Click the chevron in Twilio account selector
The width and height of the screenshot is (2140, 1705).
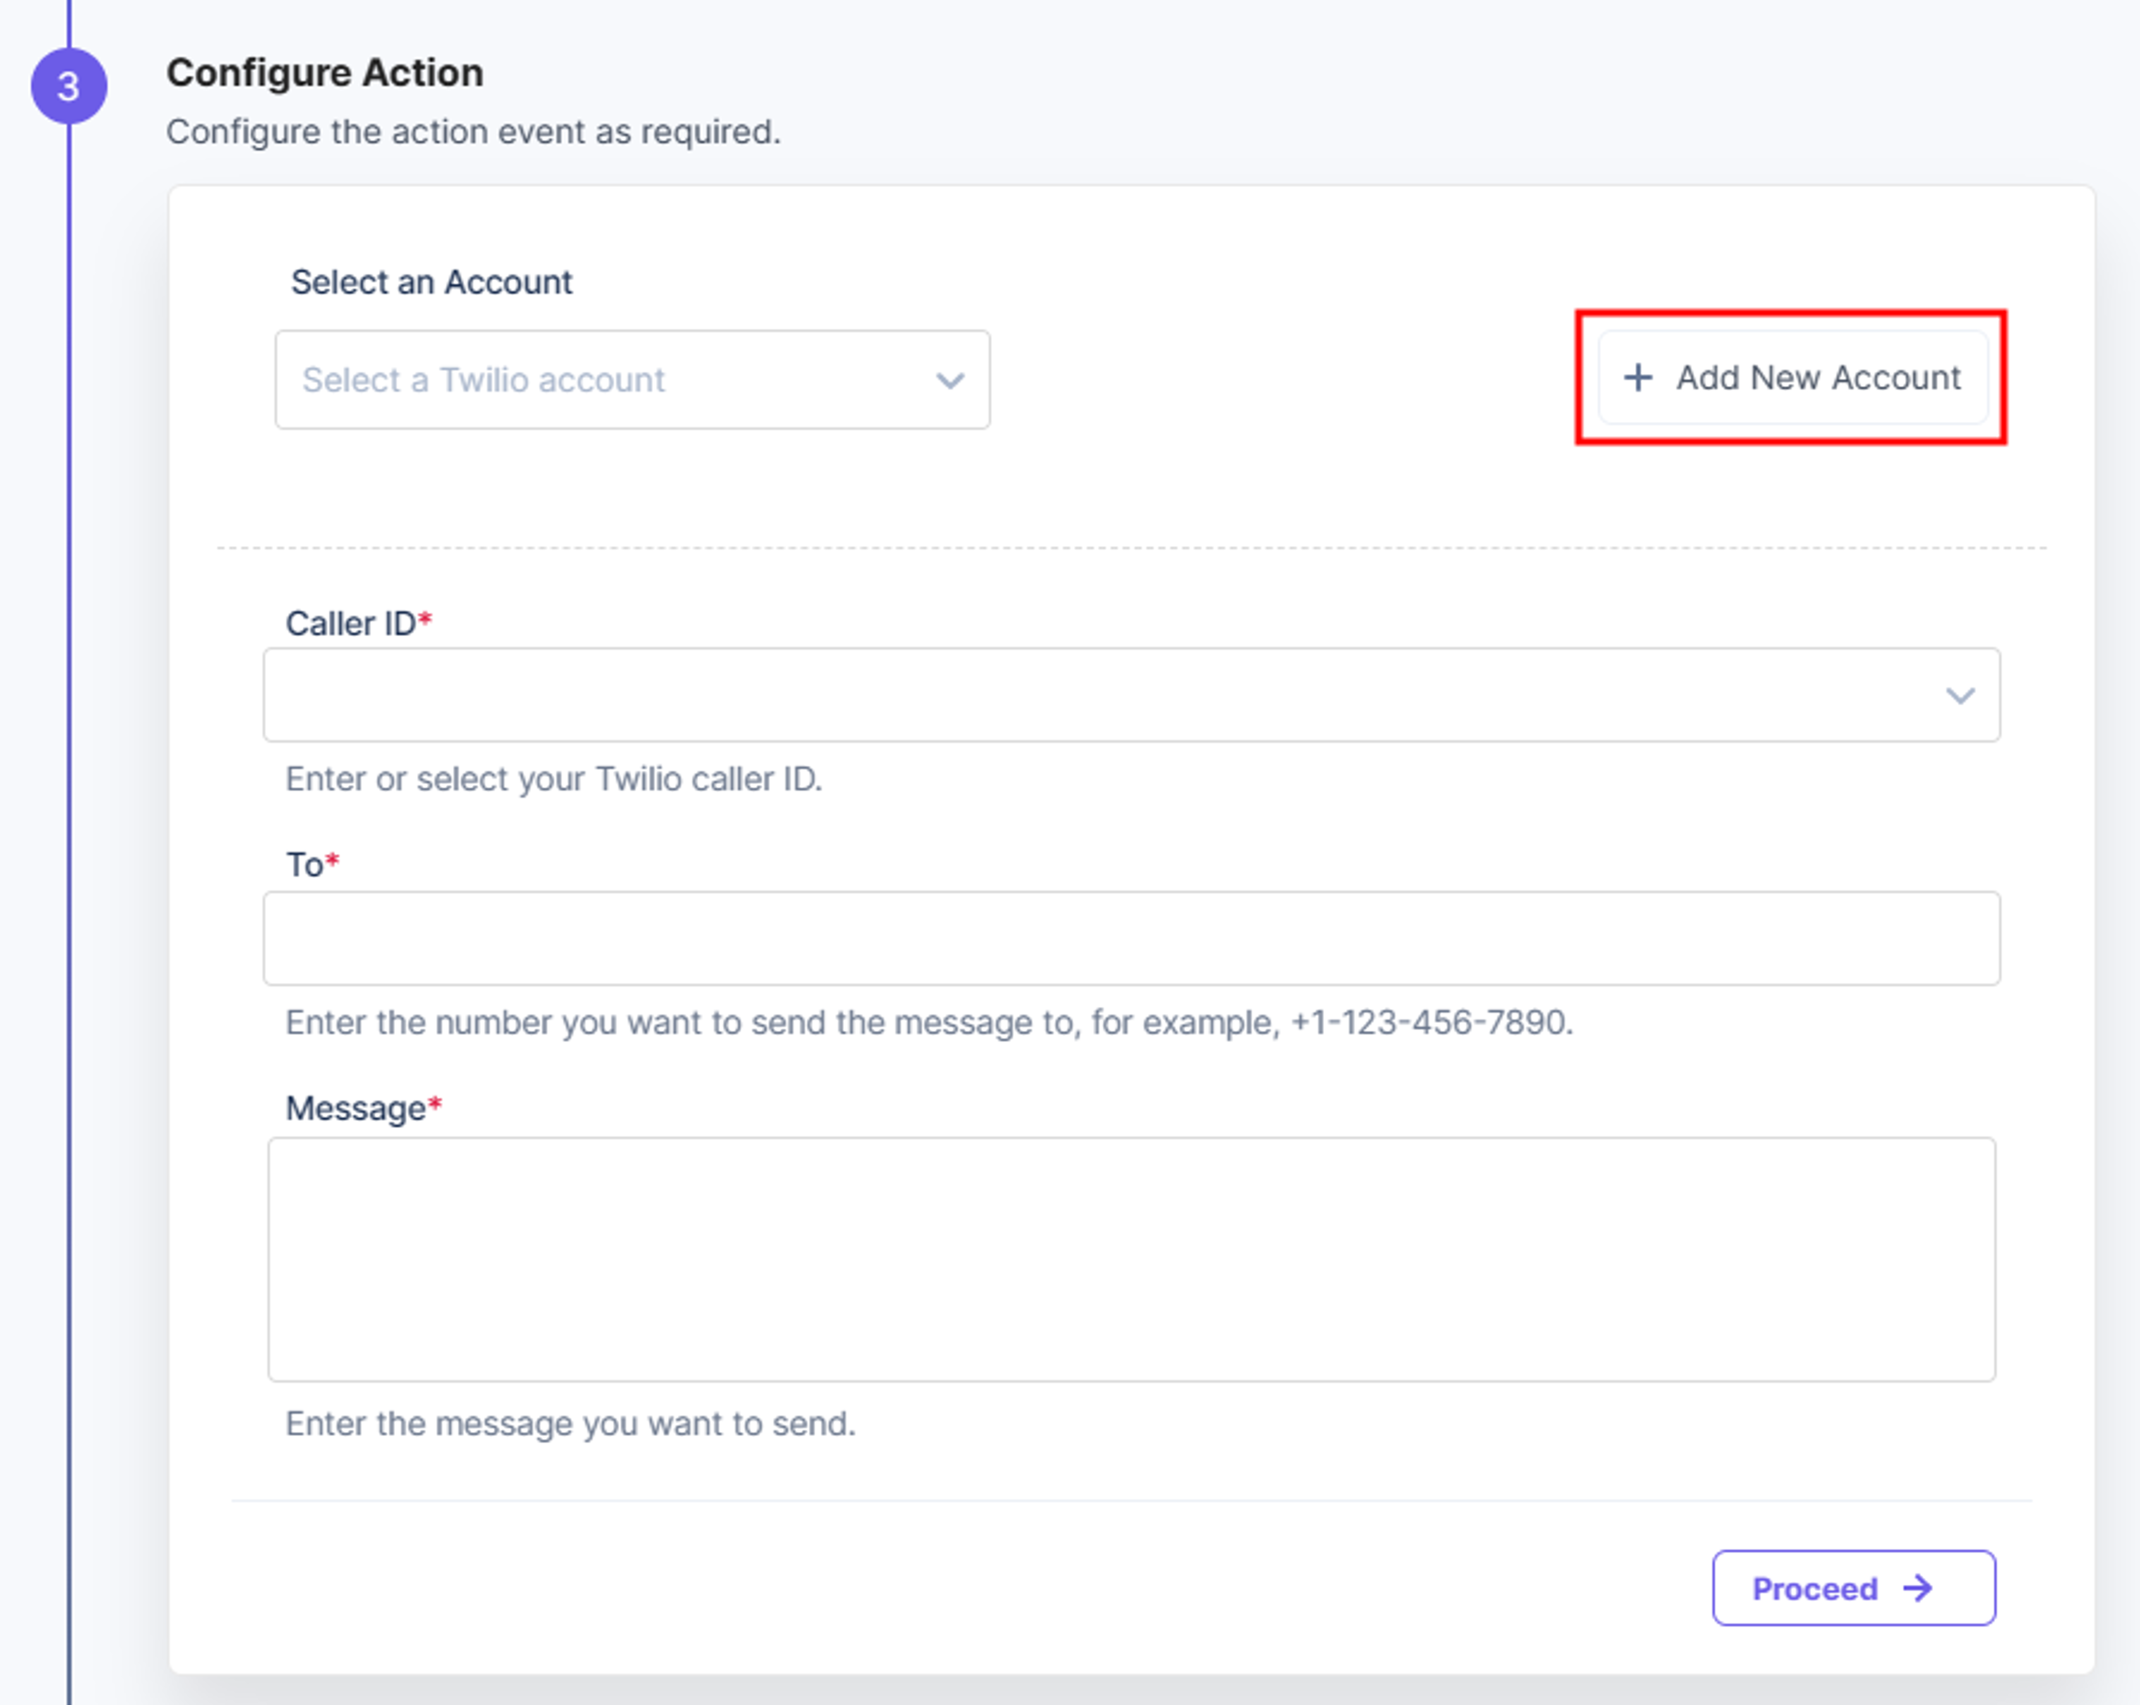tap(950, 381)
